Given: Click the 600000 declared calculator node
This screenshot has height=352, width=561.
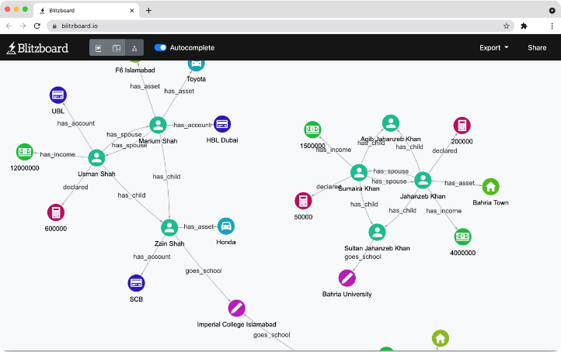Looking at the screenshot, I should [56, 212].
